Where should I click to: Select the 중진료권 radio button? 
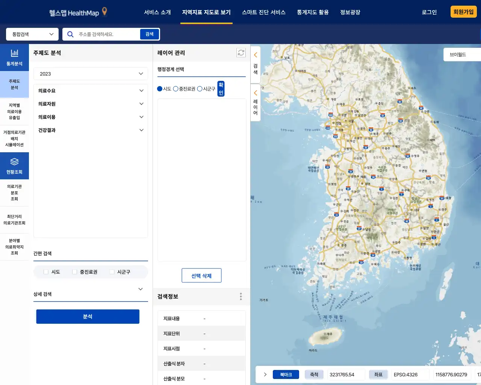[x=175, y=89]
